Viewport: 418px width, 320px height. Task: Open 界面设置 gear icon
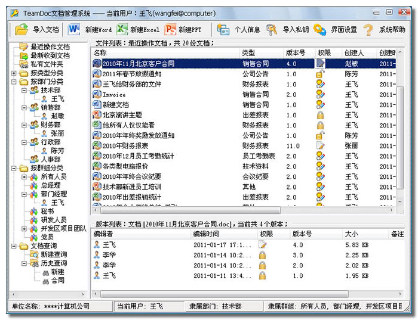click(x=319, y=29)
